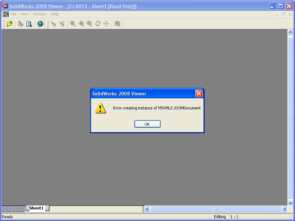Click the vertical scrollbar thumb
The width and height of the screenshot is (295, 221).
tap(290, 118)
